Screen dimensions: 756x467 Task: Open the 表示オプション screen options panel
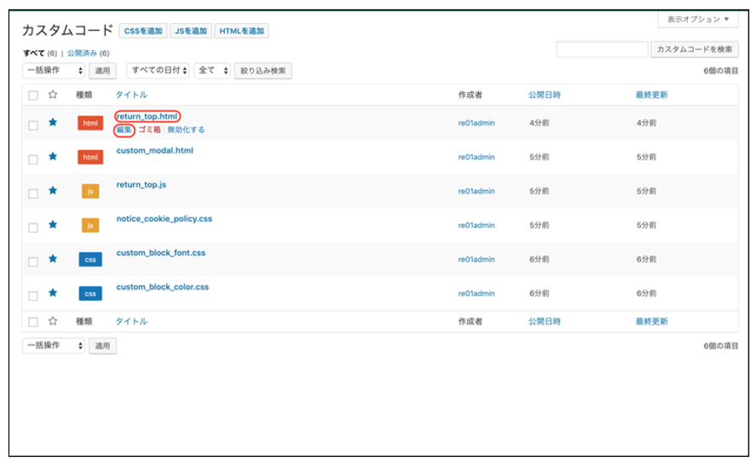point(697,19)
